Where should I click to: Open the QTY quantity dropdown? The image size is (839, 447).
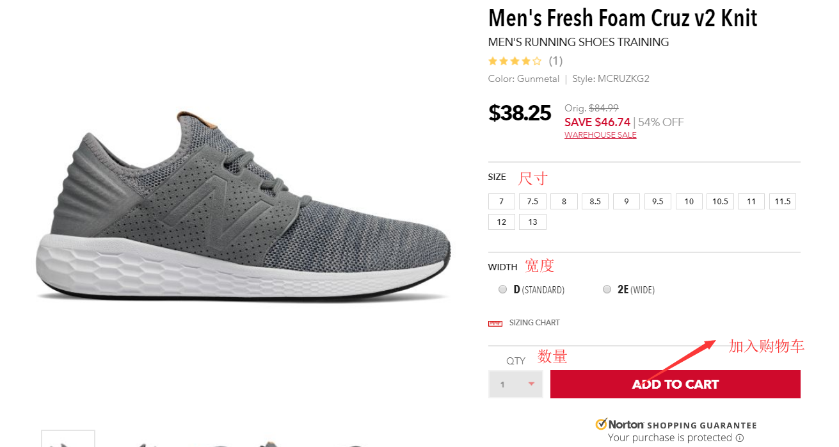[x=515, y=384]
